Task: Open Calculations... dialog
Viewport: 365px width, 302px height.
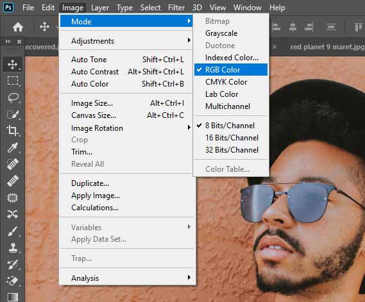Action: [x=126, y=208]
